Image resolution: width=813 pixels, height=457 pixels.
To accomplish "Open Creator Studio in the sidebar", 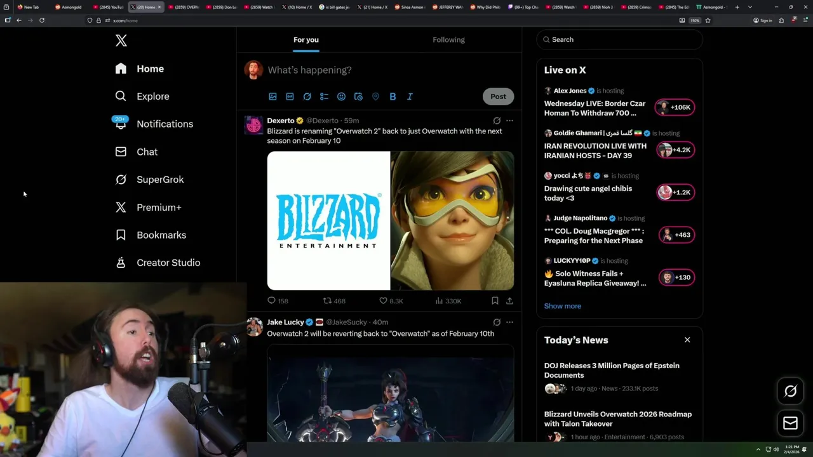I will click(158, 263).
